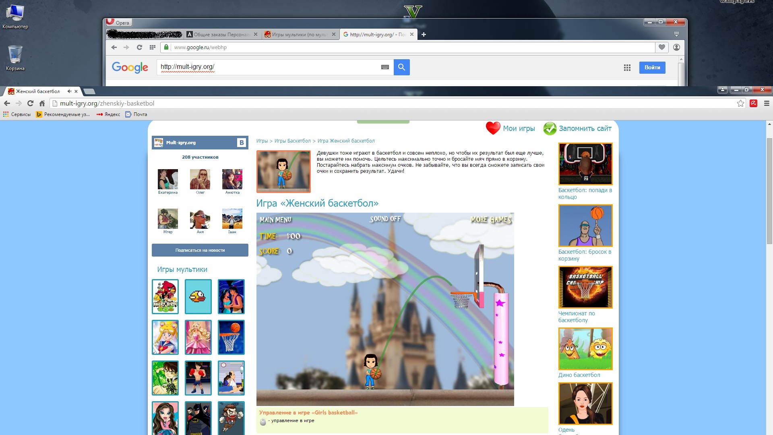Viewport: 773px width, 435px height.
Task: Go forward in the Opera window
Action: click(x=126, y=48)
